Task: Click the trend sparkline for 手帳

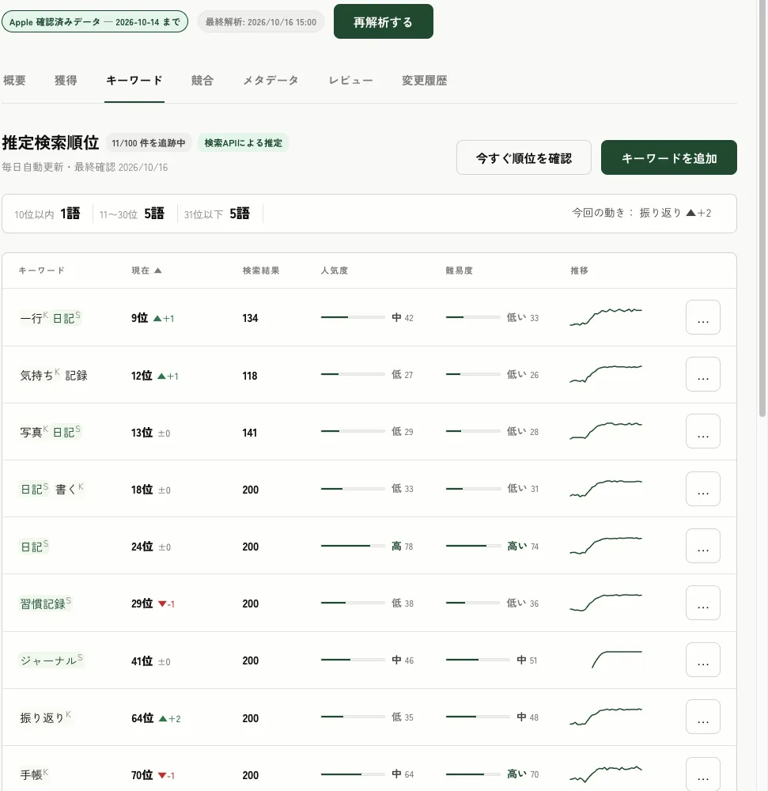Action: 606,774
